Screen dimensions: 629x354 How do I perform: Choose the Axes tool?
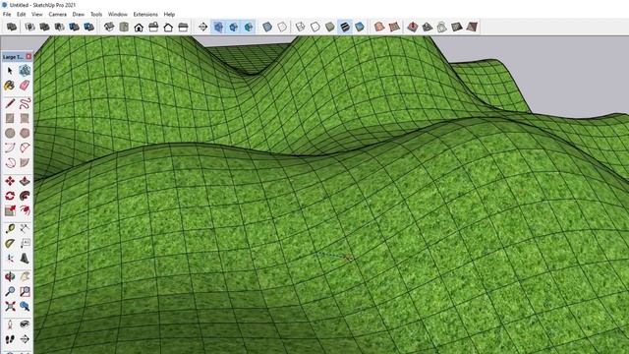(x=10, y=258)
